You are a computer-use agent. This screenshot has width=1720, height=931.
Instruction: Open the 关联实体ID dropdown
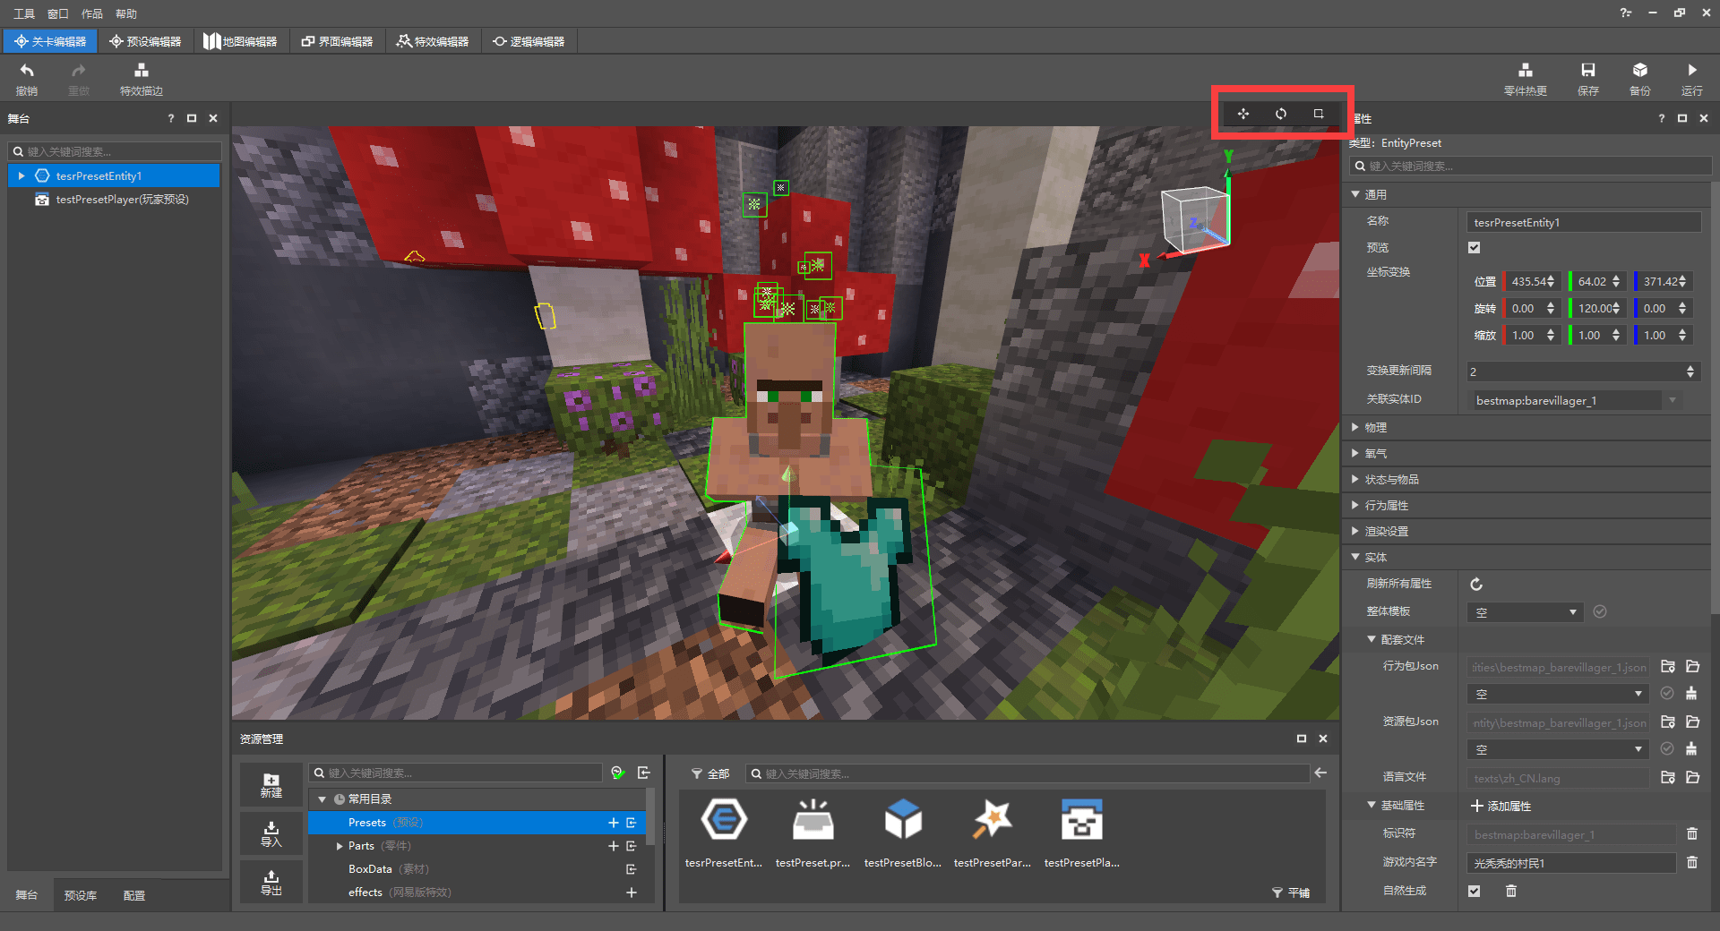(x=1673, y=400)
